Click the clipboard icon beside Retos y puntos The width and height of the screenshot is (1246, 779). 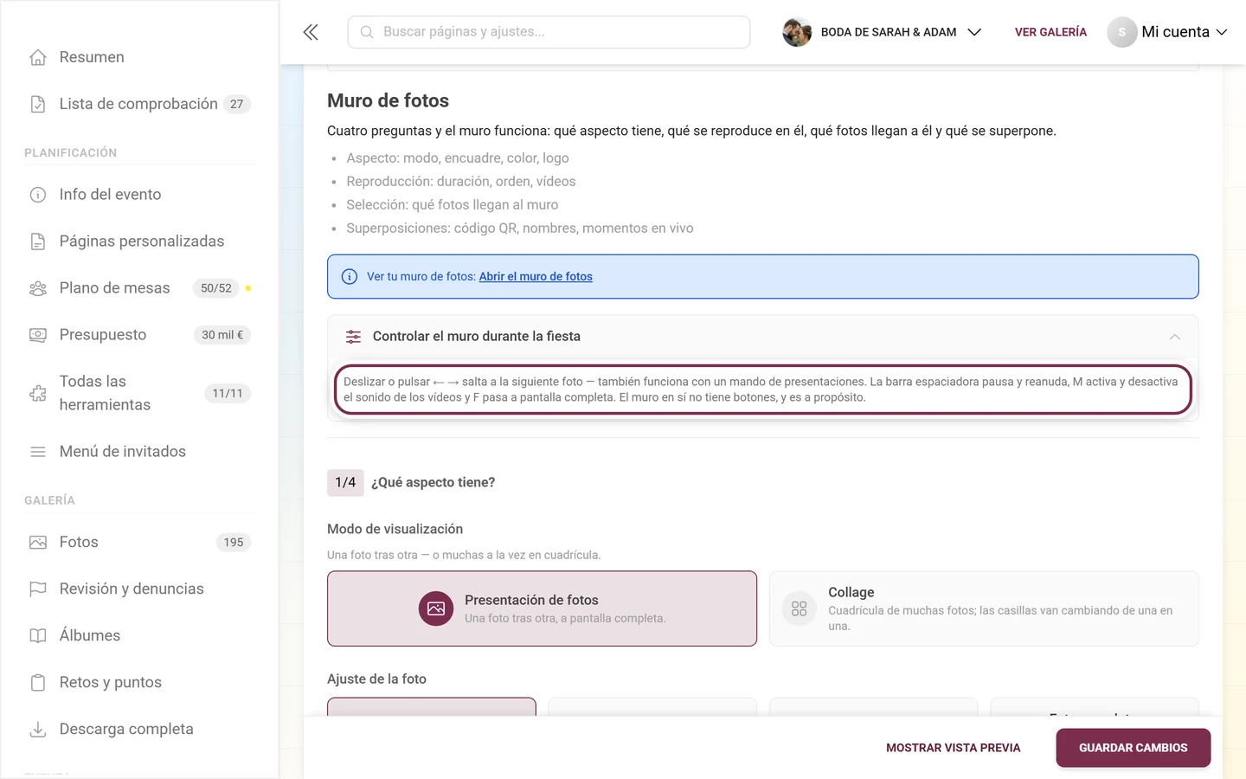[x=38, y=683]
